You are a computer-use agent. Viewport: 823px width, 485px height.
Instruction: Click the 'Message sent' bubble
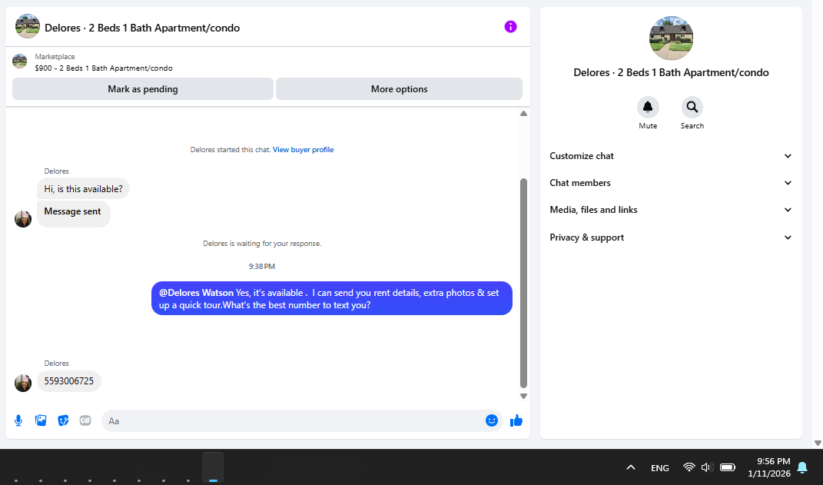[74, 214]
